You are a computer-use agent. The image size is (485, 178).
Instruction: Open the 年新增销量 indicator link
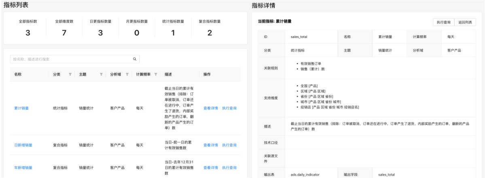[x=23, y=168]
